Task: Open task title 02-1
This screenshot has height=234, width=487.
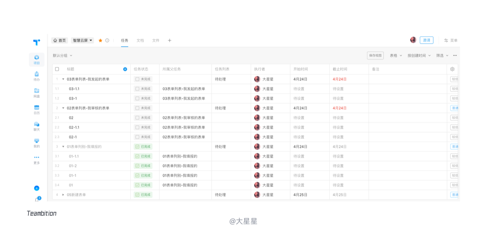Action: 73,137
